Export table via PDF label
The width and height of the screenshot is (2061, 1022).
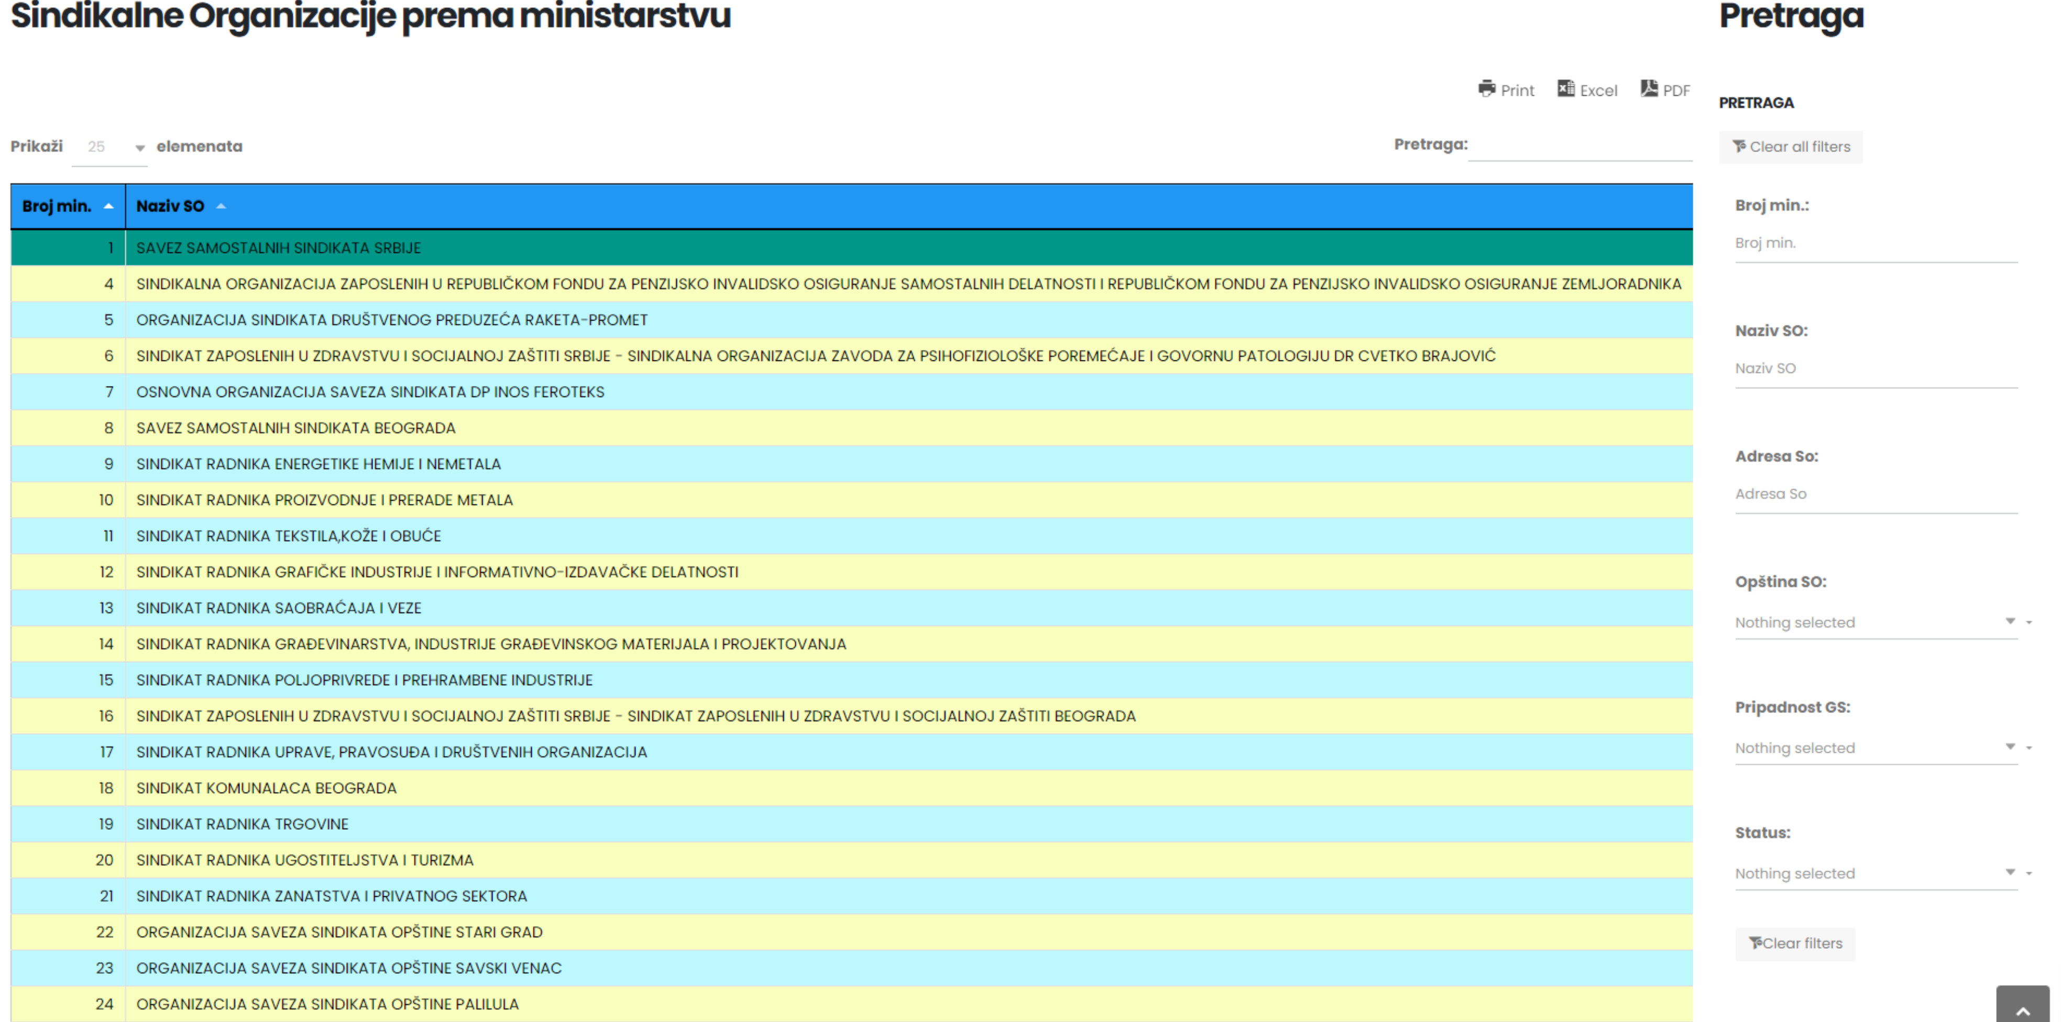click(x=1677, y=91)
